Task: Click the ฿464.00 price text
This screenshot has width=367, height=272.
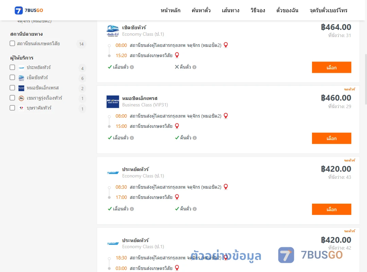Action: pyautogui.click(x=336, y=27)
